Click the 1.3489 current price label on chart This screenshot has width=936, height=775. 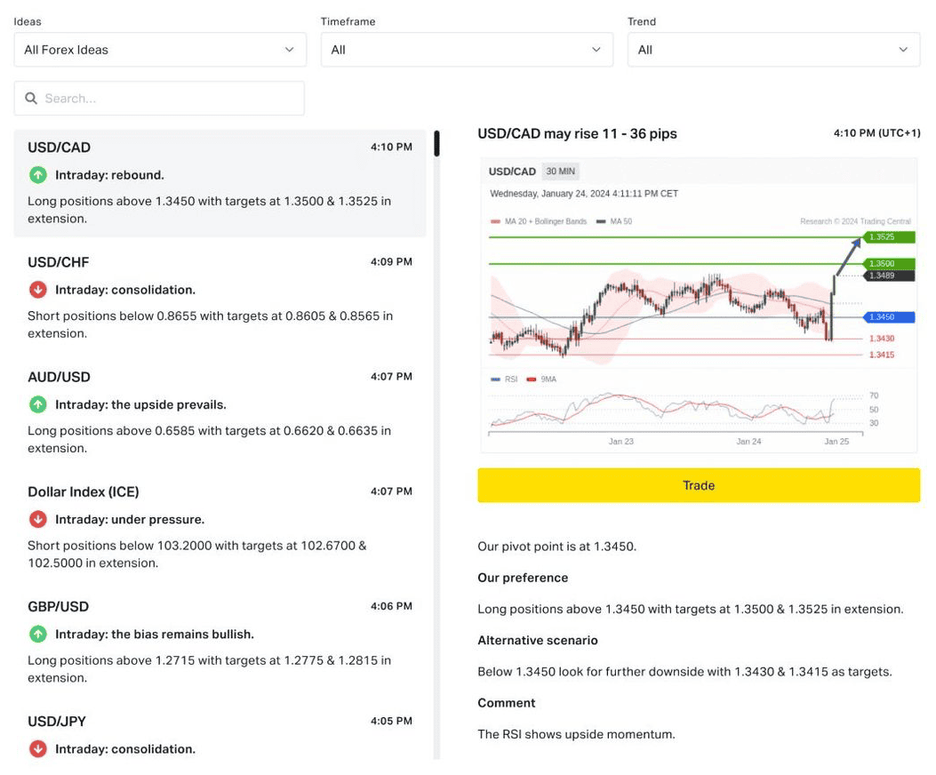[889, 276]
